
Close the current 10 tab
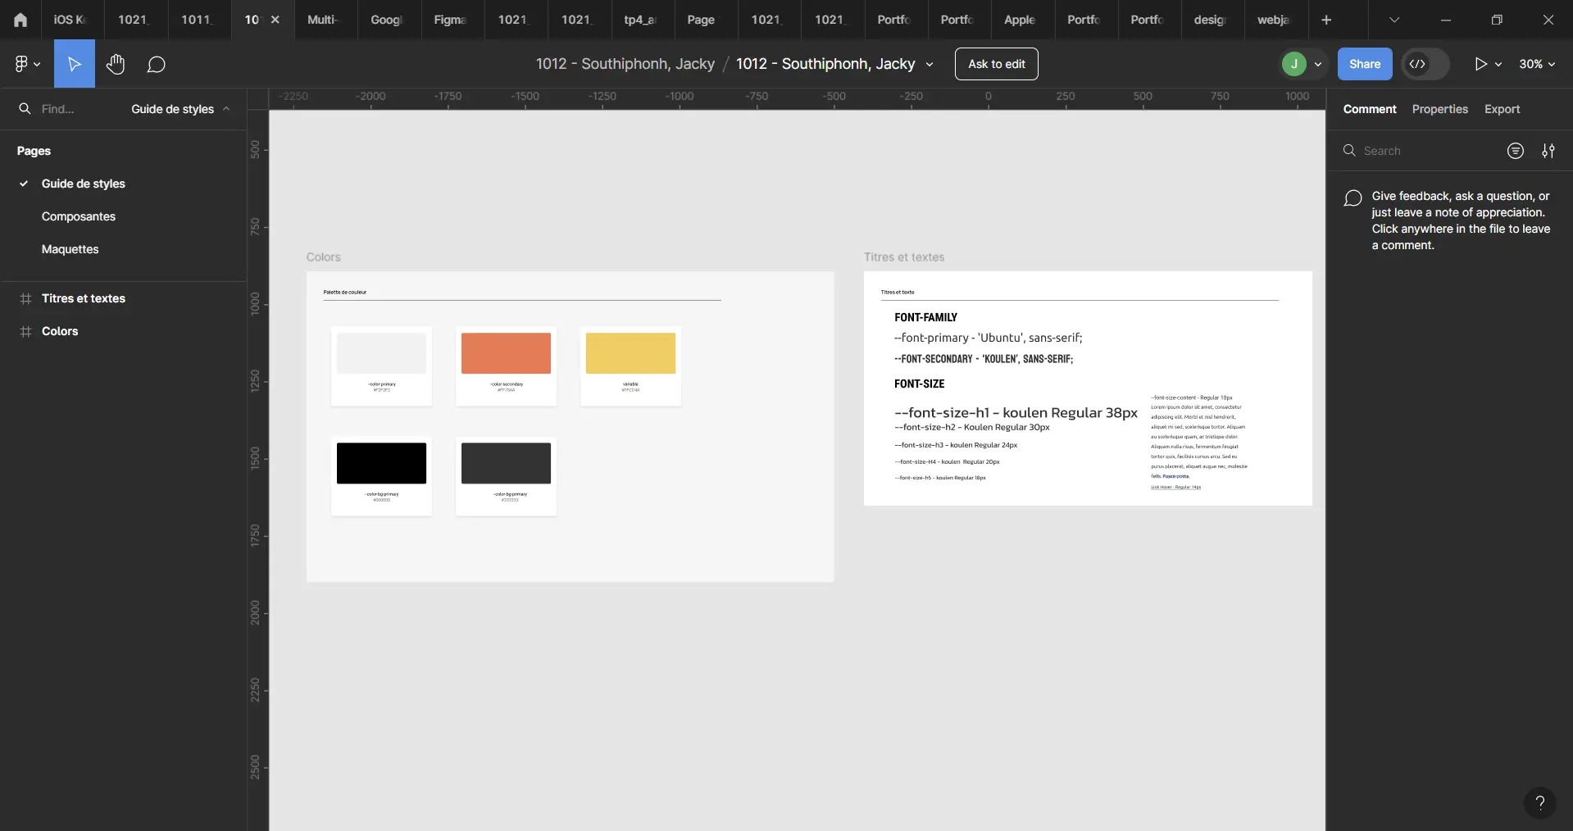(x=275, y=20)
